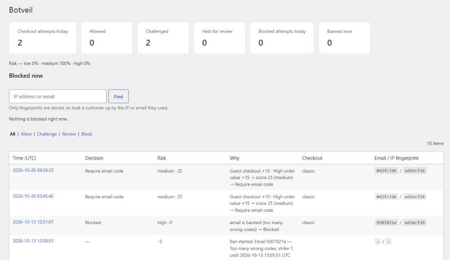Click the IP address or email field
The width and height of the screenshot is (450, 260).
click(58, 96)
